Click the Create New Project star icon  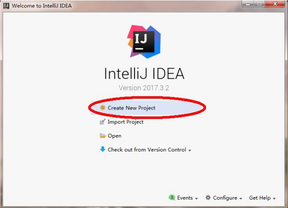(x=103, y=108)
